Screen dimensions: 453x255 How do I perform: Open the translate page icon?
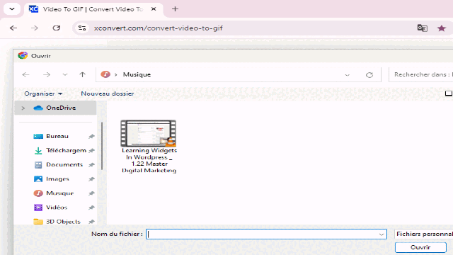point(423,28)
